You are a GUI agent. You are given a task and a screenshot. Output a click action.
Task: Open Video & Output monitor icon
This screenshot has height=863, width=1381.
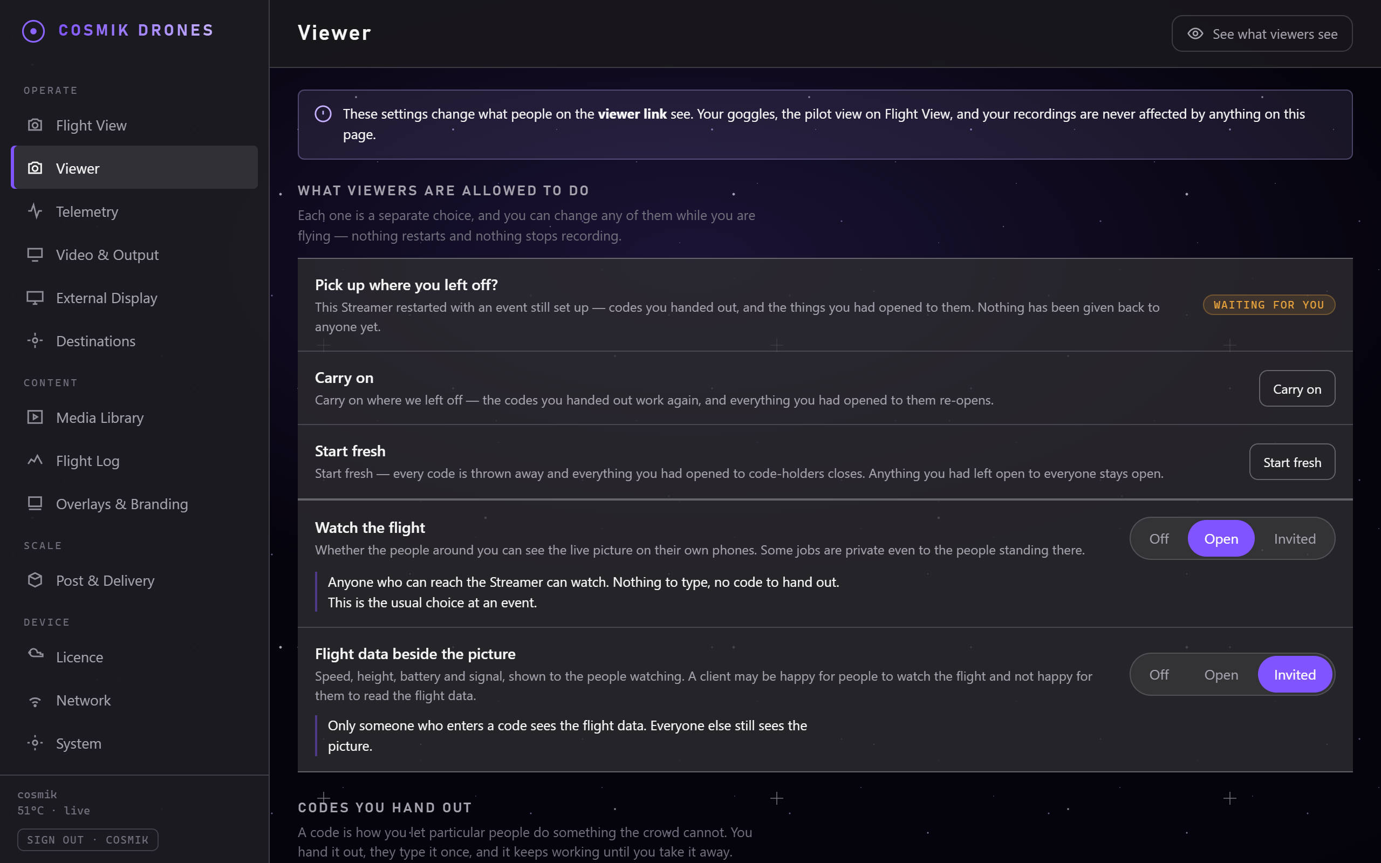coord(35,255)
